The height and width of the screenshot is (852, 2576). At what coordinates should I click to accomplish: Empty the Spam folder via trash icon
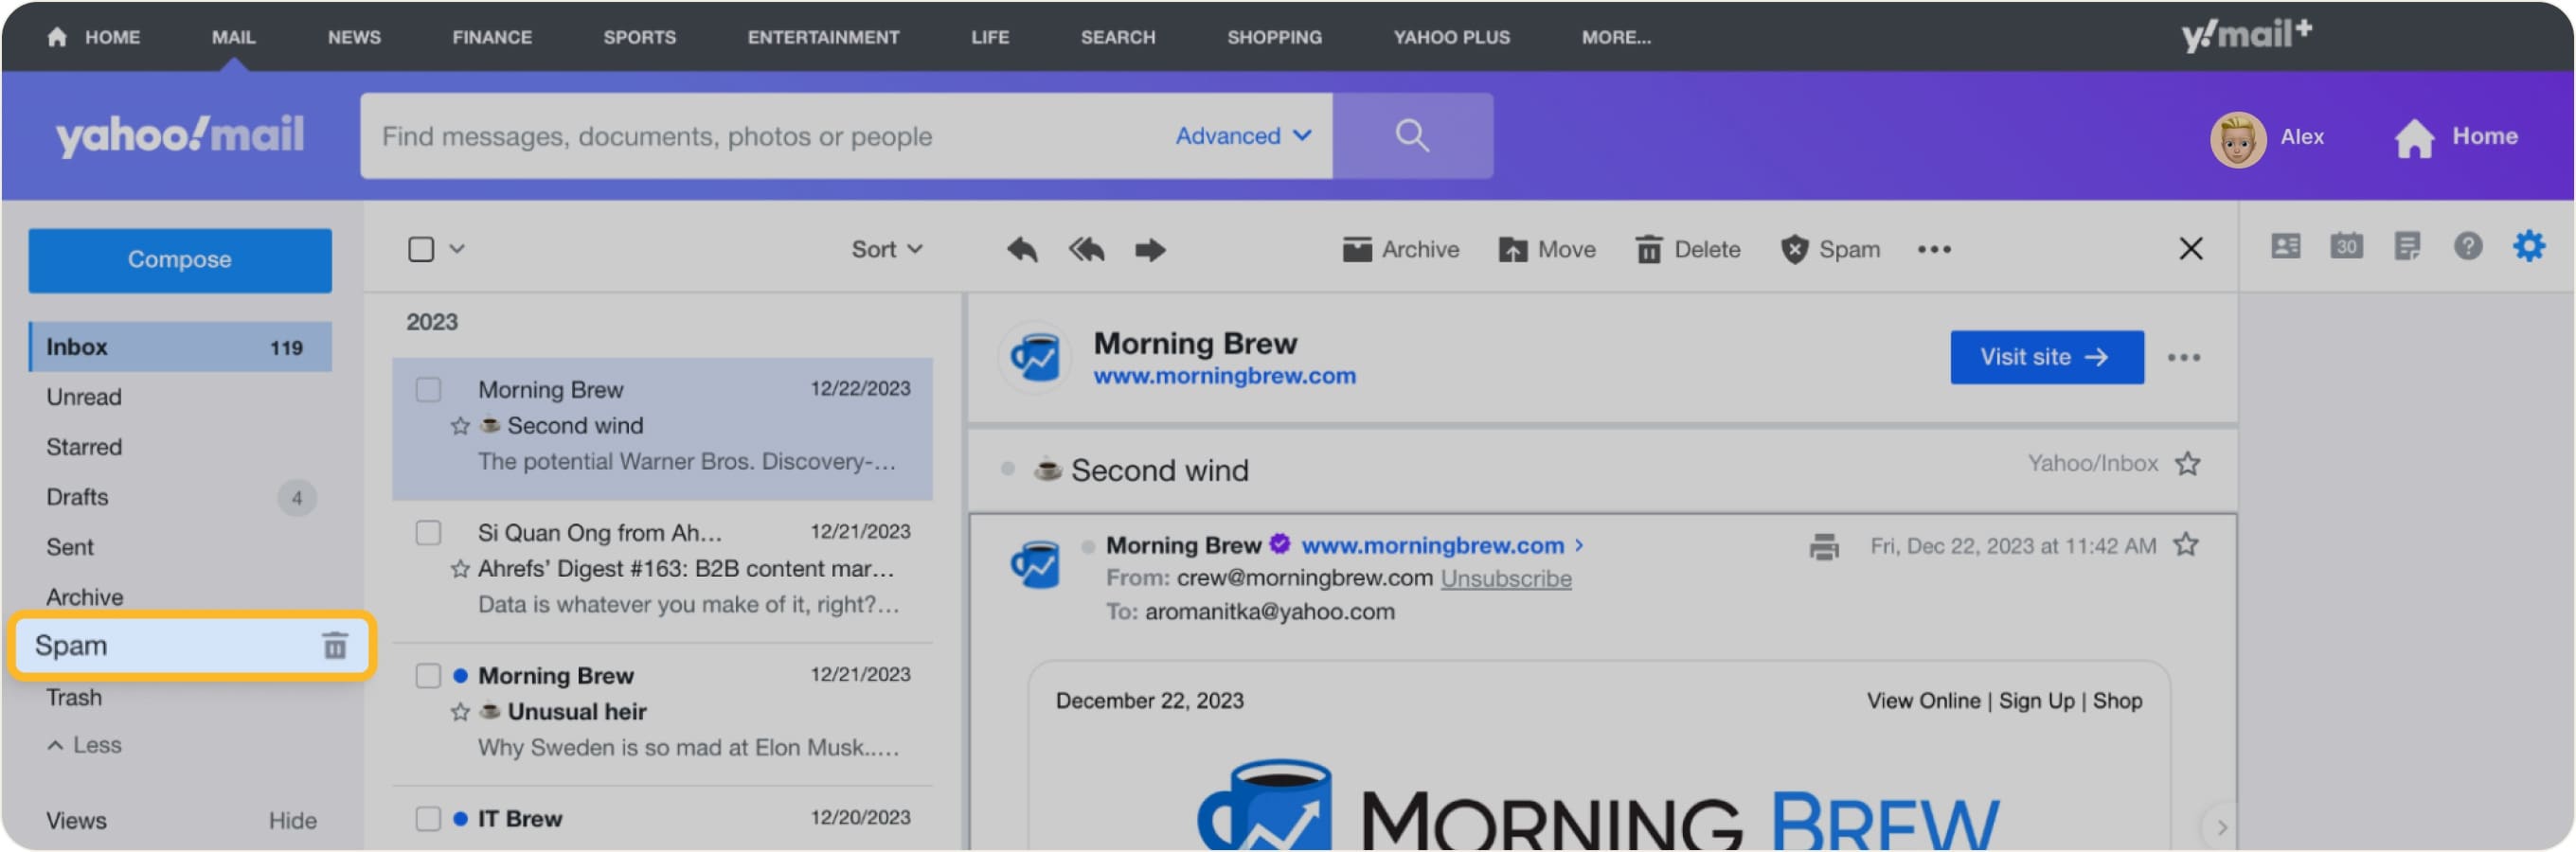pyautogui.click(x=336, y=645)
